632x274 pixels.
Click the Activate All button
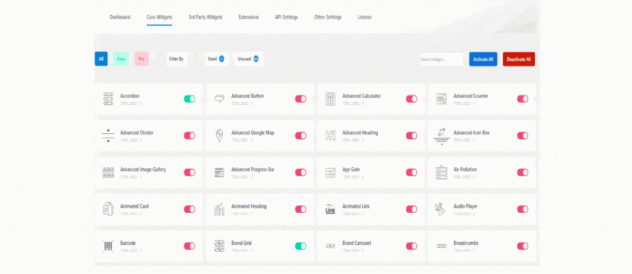(x=483, y=59)
